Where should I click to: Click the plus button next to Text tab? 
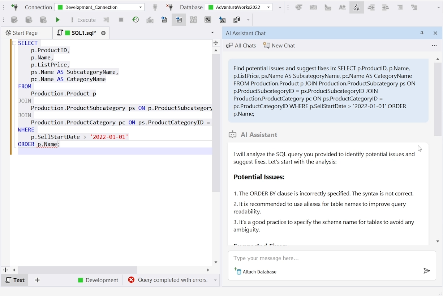(37, 280)
